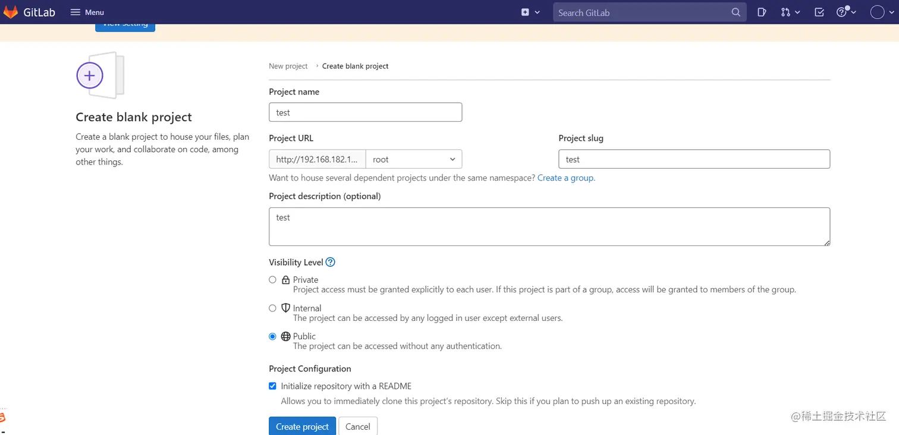Viewport: 899px width, 435px height.
Task: Open the to-do list icon
Action: click(x=819, y=12)
